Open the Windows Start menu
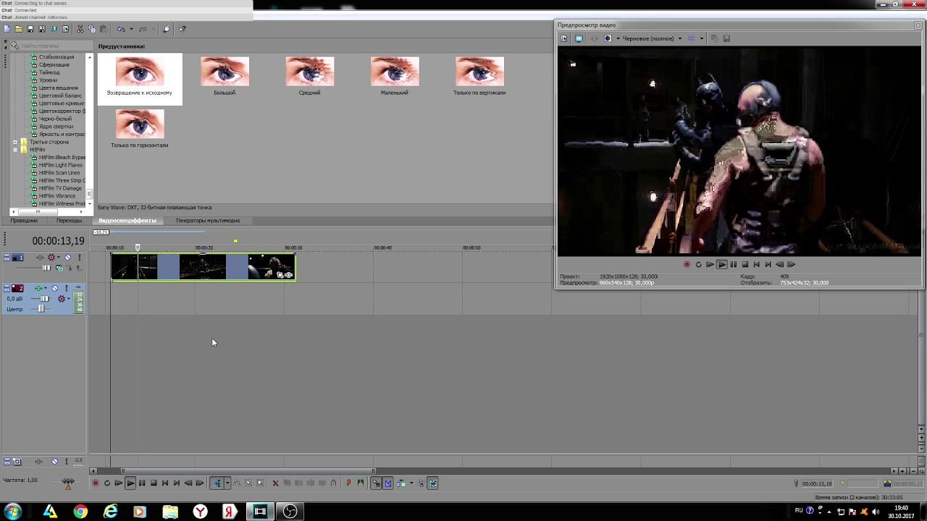Screen dimensions: 927x521 click(x=12, y=512)
